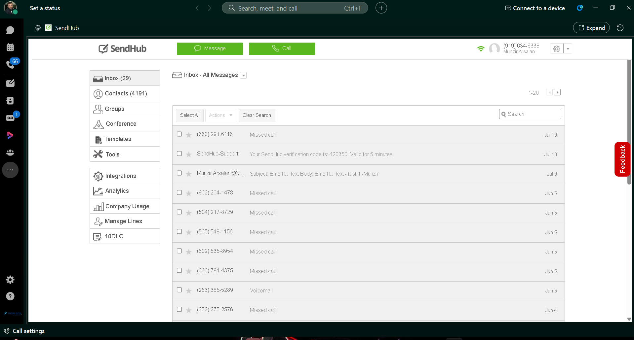Screen dimensions: 634x340
Task: Star the SendHub-Support message
Action: (189, 154)
